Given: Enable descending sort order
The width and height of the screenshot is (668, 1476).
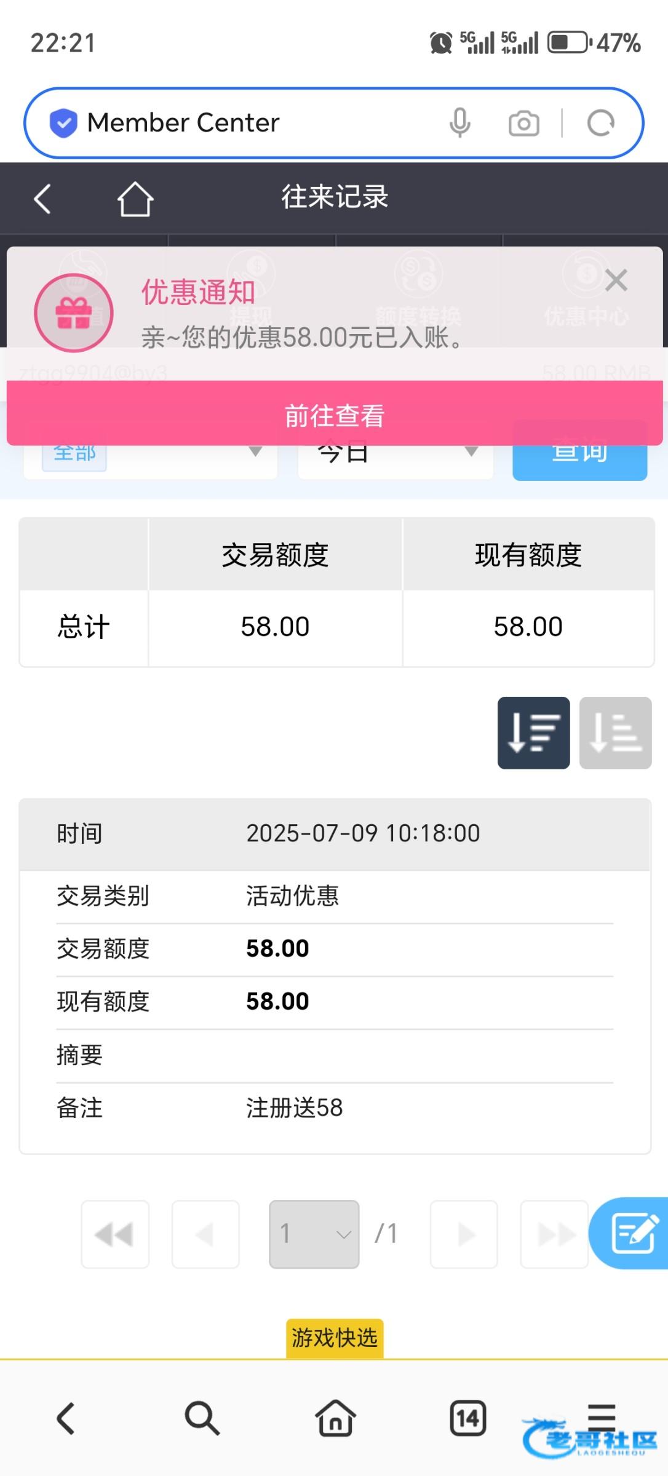Looking at the screenshot, I should [x=533, y=732].
